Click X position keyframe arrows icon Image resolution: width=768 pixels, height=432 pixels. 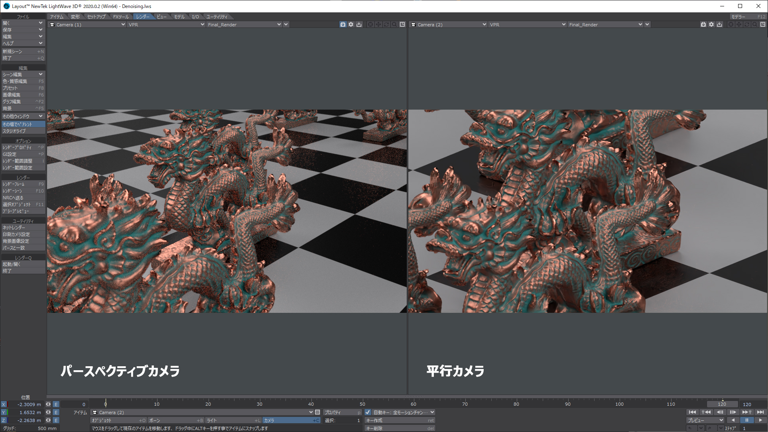(x=48, y=404)
